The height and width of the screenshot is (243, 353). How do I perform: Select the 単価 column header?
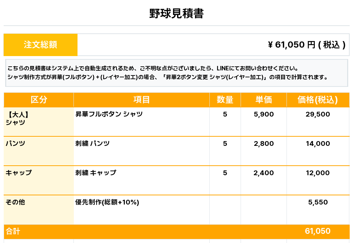tap(264, 100)
